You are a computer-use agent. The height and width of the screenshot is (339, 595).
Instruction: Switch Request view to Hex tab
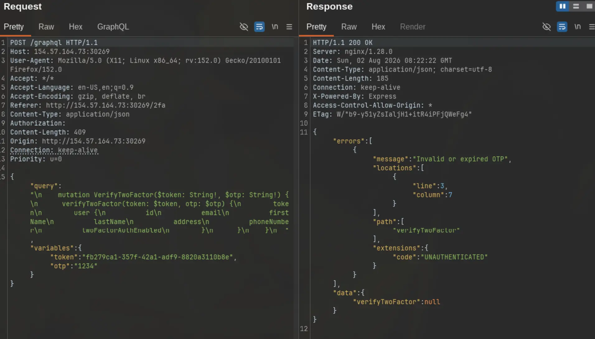75,27
